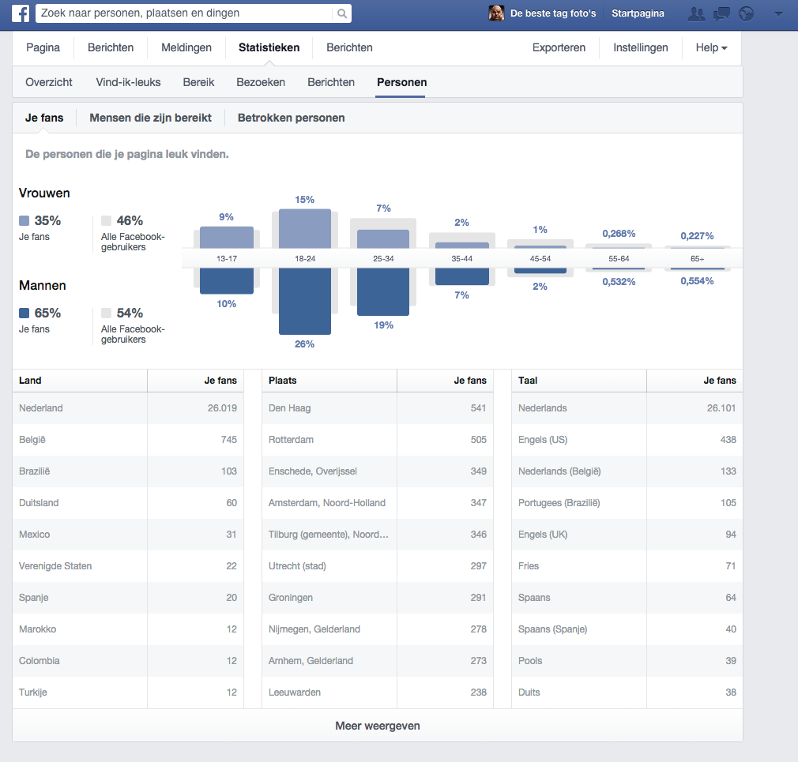Click the women 18-24 bar showing 15%
The width and height of the screenshot is (798, 762).
(305, 228)
